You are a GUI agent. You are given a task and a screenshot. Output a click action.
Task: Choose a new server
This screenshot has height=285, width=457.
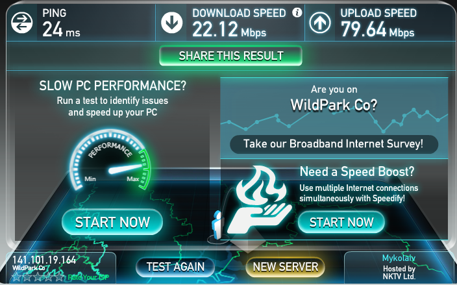286,267
